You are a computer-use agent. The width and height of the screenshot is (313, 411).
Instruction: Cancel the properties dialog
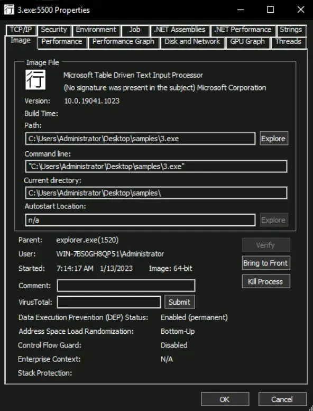pyautogui.click(x=282, y=399)
